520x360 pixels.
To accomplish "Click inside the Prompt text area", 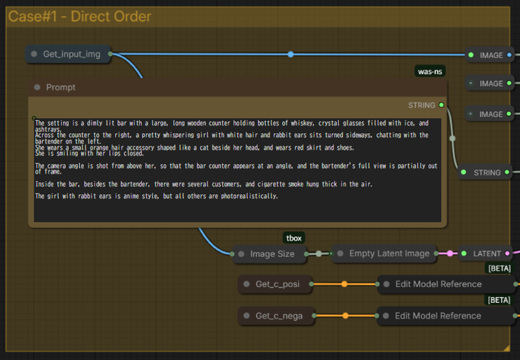I will (237, 170).
